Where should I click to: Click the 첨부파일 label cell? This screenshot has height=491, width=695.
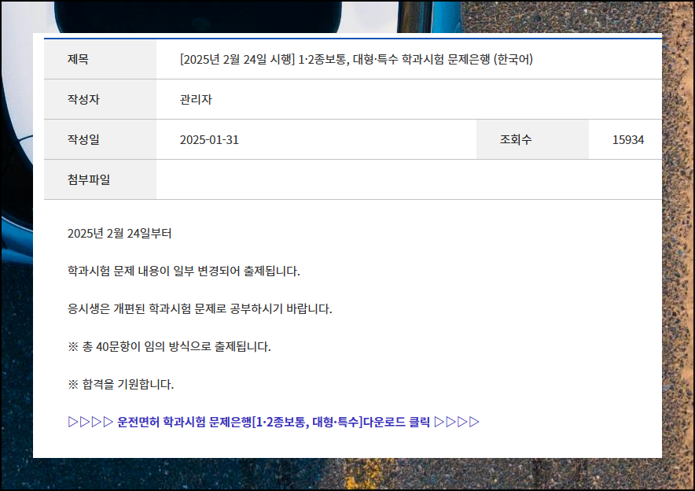click(100, 179)
